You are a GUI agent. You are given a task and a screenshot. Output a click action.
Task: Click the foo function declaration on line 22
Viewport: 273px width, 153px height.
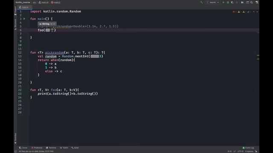(54, 90)
